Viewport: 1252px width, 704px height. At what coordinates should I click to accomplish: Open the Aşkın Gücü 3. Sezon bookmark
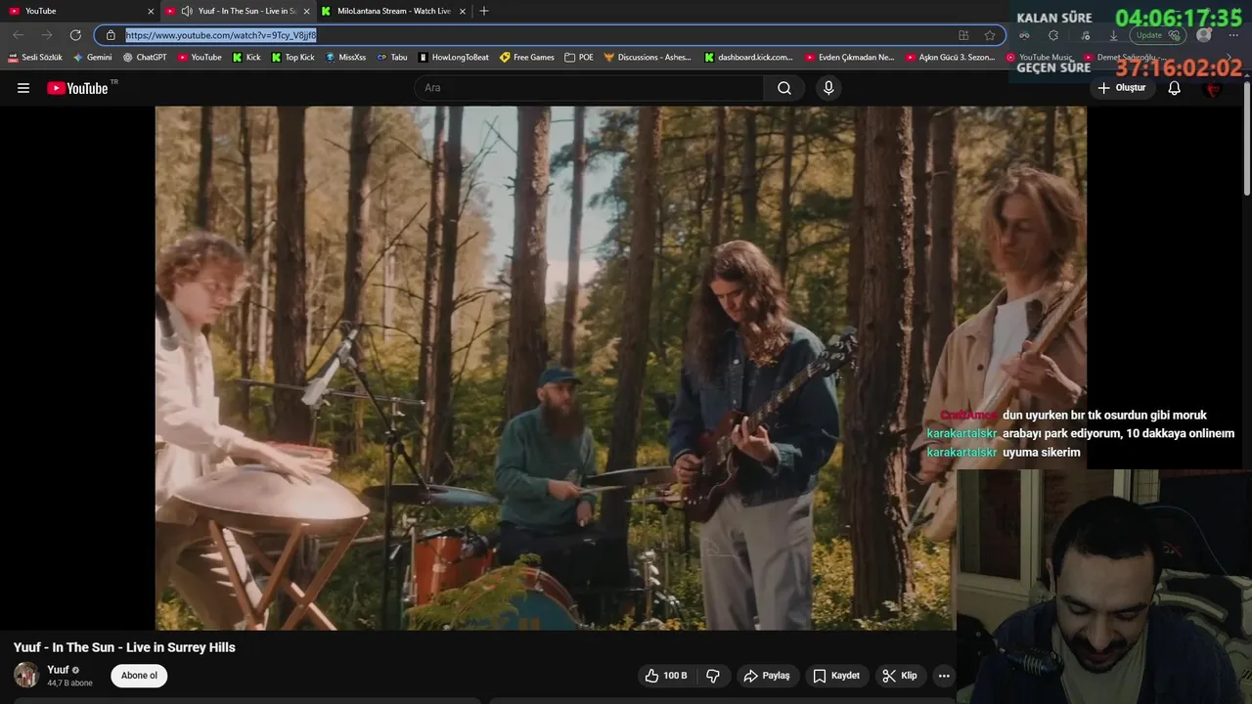(950, 58)
